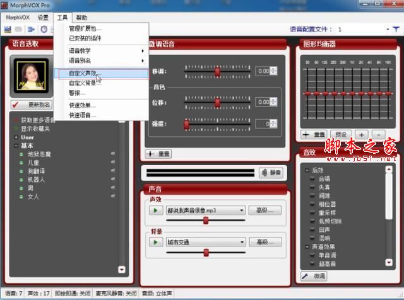Viewport: 404px width, 300px height.
Task: Click the 重置 button under tweak voice
Action: click(x=158, y=154)
